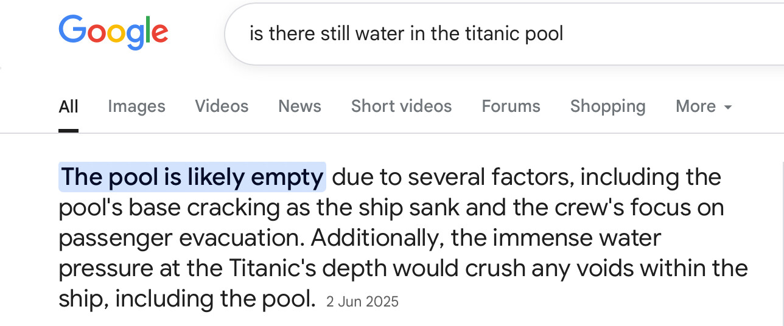Expand the More search filters menu
Viewport: 784px width, 326px height.
click(704, 106)
